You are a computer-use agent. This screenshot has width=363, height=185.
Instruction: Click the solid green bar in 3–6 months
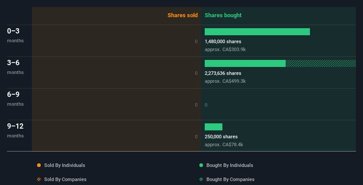click(245, 63)
